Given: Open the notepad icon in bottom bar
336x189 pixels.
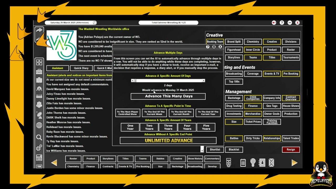Looking at the screenshot, I should click(x=243, y=163).
